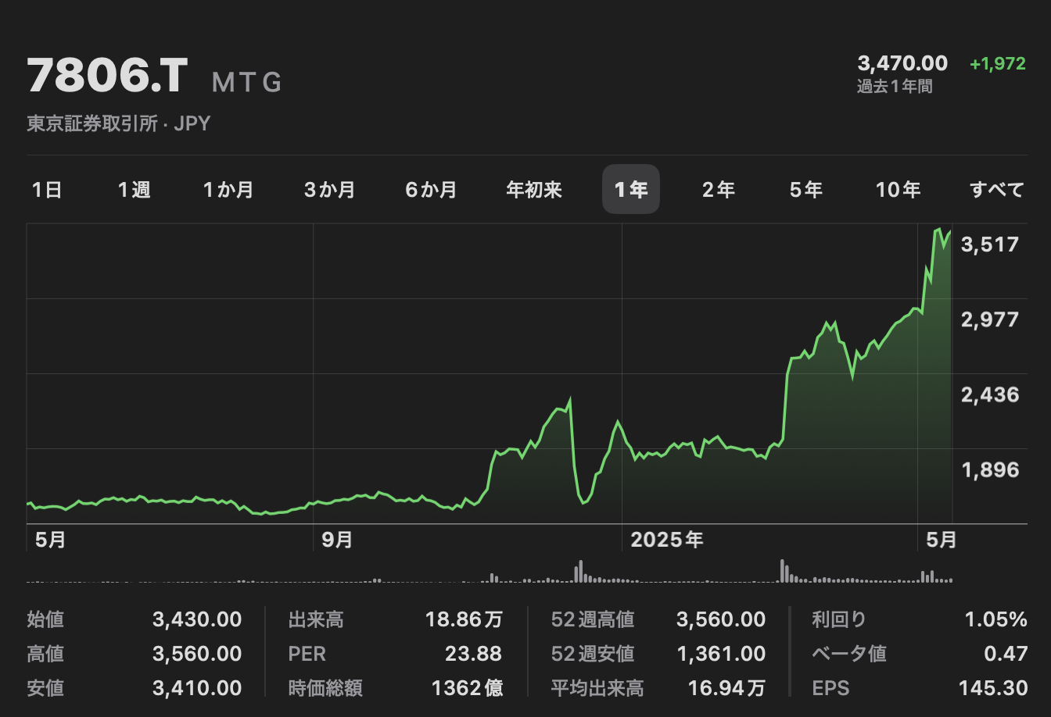Click the 始値 label
This screenshot has height=717, width=1051.
pos(45,619)
